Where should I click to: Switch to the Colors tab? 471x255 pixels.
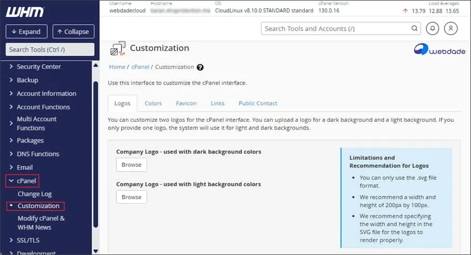[x=153, y=104]
